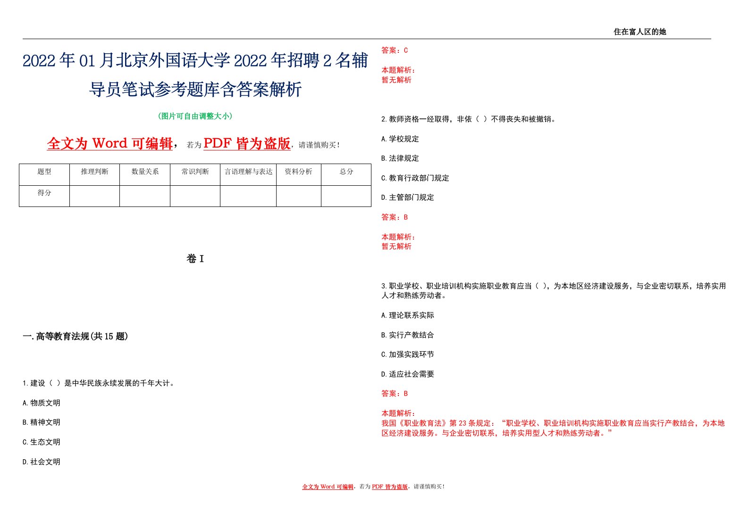The width and height of the screenshot is (749, 529).
Task: Click the red 答案：C text
Action: coord(395,50)
